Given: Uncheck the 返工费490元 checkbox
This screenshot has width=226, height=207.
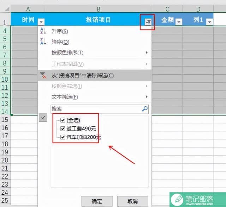Looking at the screenshot, I should click(63, 128).
